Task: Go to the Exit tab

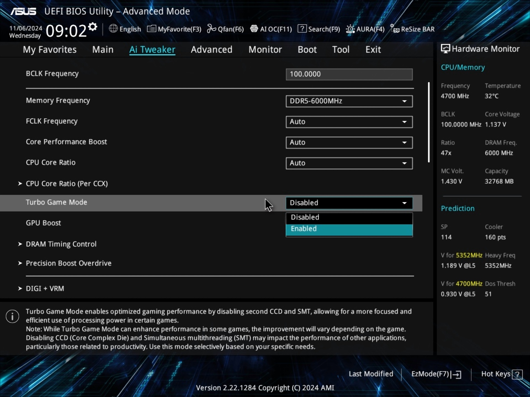Action: [373, 50]
